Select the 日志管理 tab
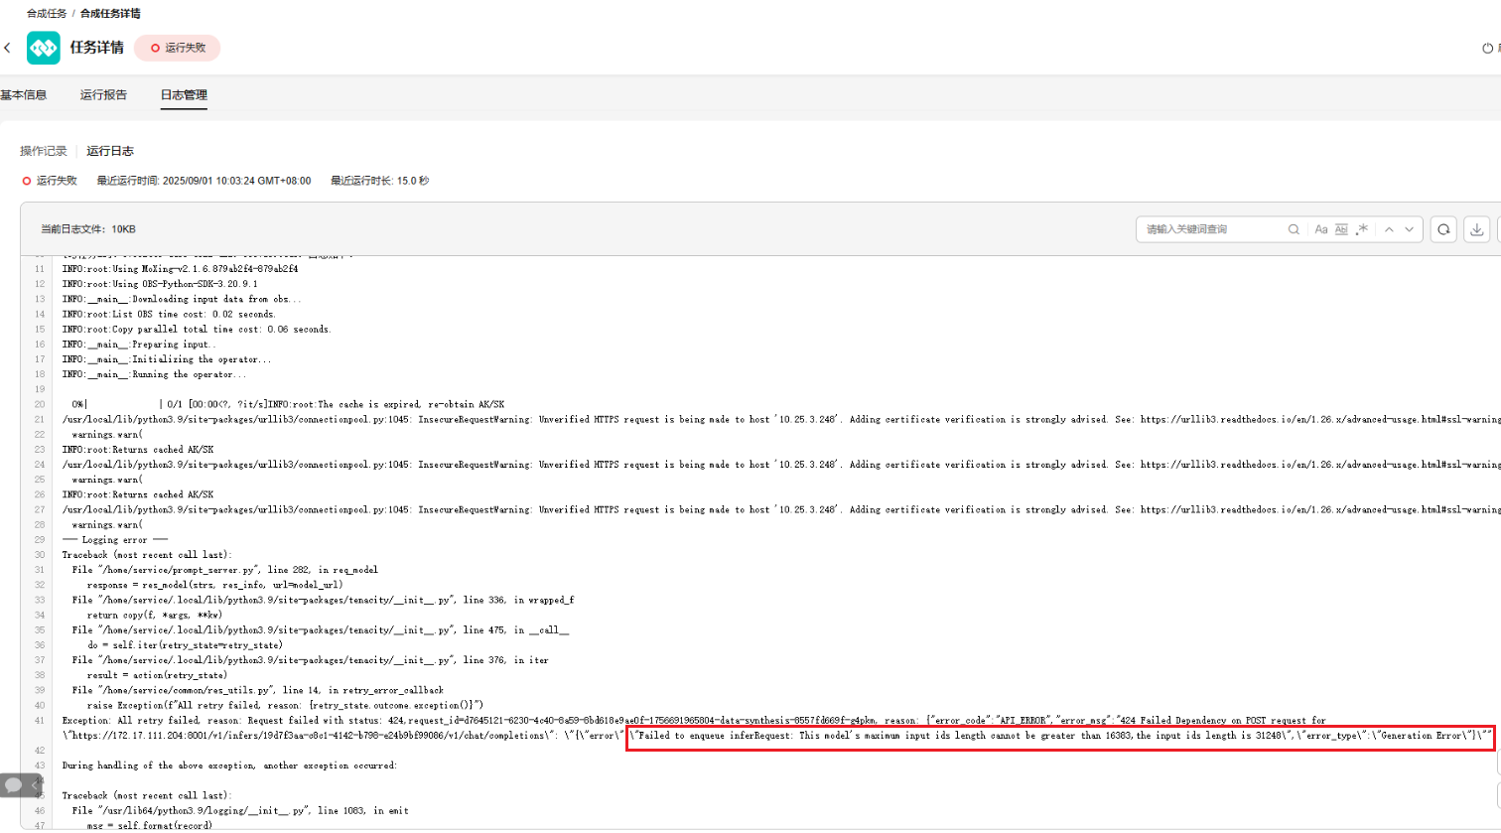Viewport: 1501px width, 833px height. 184,95
